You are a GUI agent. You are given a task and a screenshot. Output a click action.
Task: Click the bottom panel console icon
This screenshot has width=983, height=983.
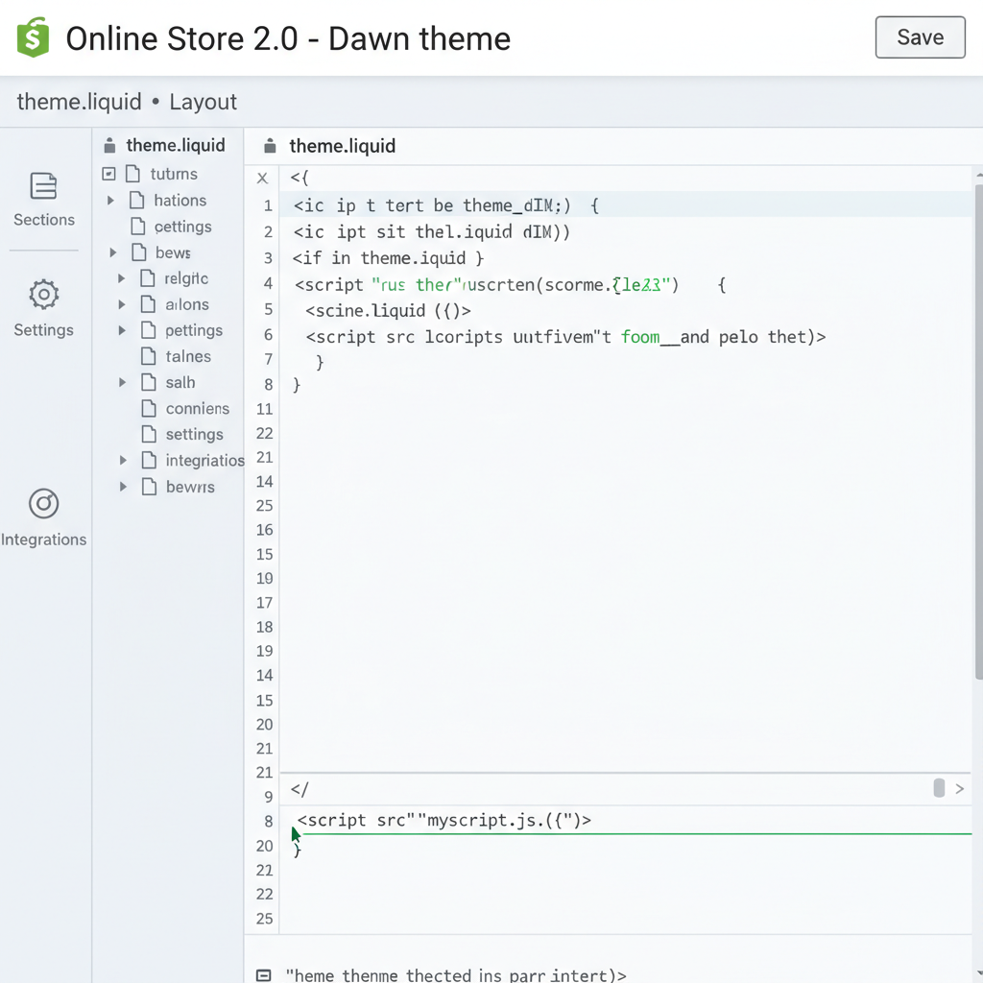click(x=264, y=975)
